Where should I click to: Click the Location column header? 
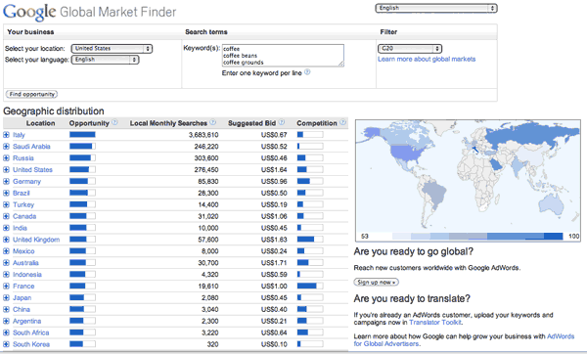40,123
